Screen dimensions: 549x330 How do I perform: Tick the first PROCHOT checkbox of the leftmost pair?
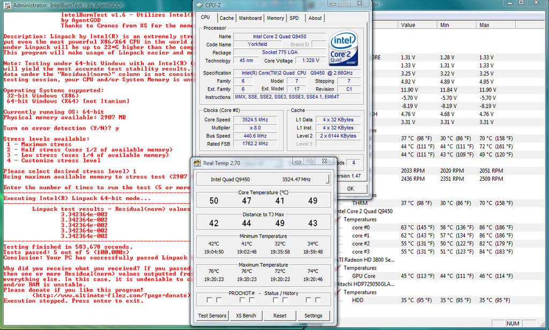[210, 300]
